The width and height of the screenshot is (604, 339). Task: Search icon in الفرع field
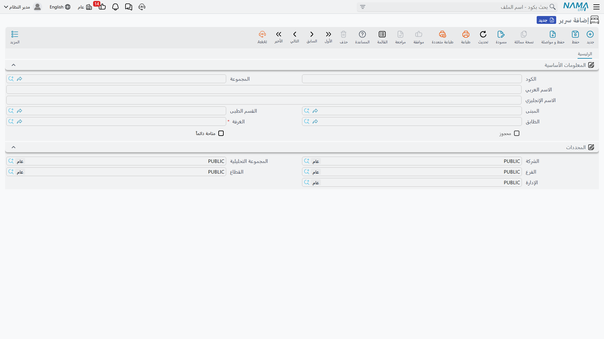pyautogui.click(x=307, y=172)
